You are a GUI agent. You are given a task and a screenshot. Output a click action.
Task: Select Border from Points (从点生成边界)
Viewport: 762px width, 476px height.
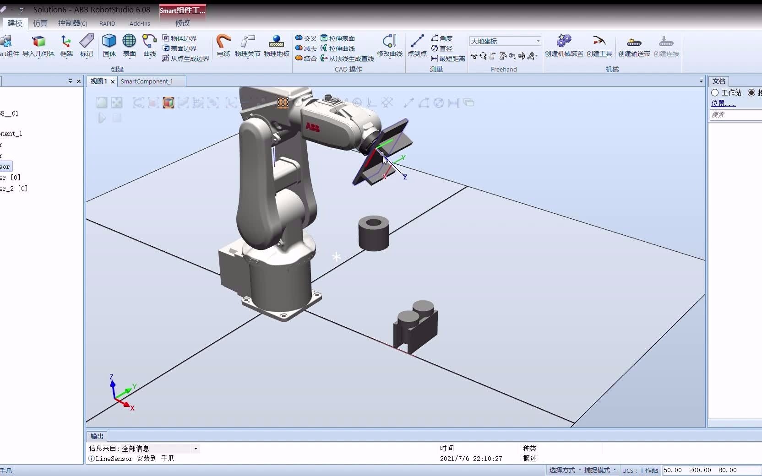[186, 59]
